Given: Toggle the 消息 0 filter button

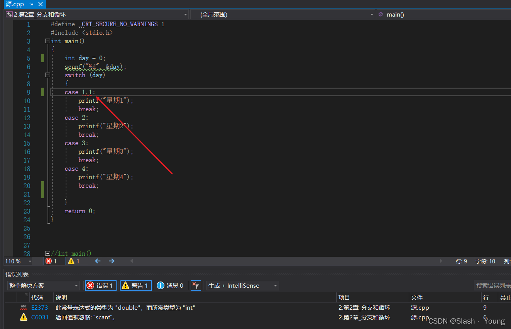Looking at the screenshot, I should click(170, 286).
